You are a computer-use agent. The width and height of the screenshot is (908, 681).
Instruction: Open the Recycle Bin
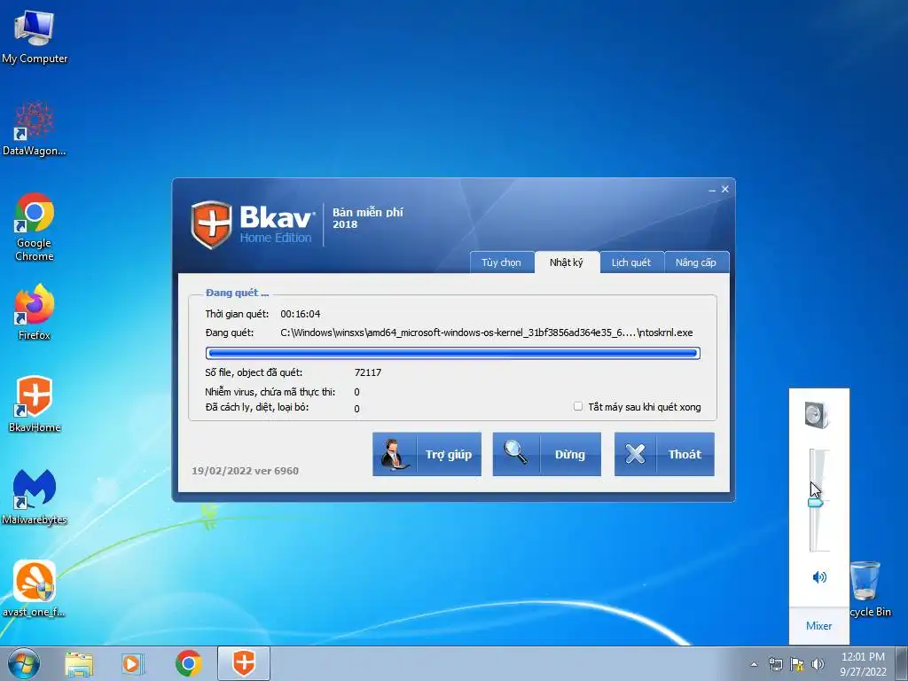pyautogui.click(x=869, y=589)
